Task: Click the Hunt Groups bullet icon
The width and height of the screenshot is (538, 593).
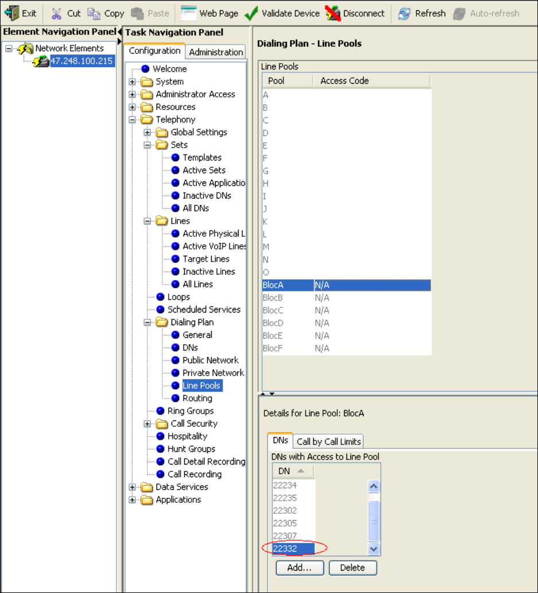Action: click(x=161, y=449)
